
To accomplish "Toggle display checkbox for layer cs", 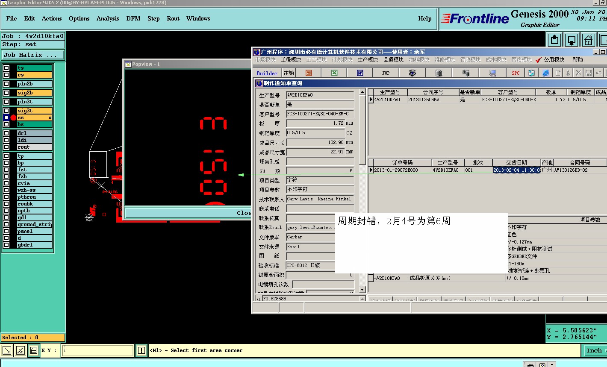I will coord(6,75).
